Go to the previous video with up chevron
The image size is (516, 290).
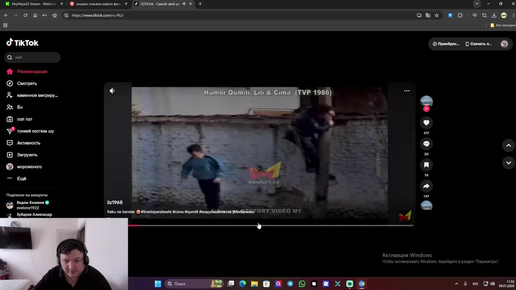tap(508, 145)
